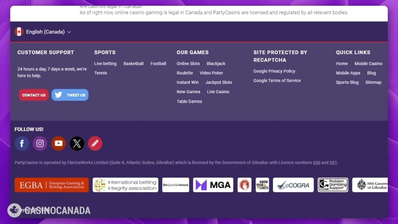
Task: Open the Live Casino link
Action: click(218, 92)
